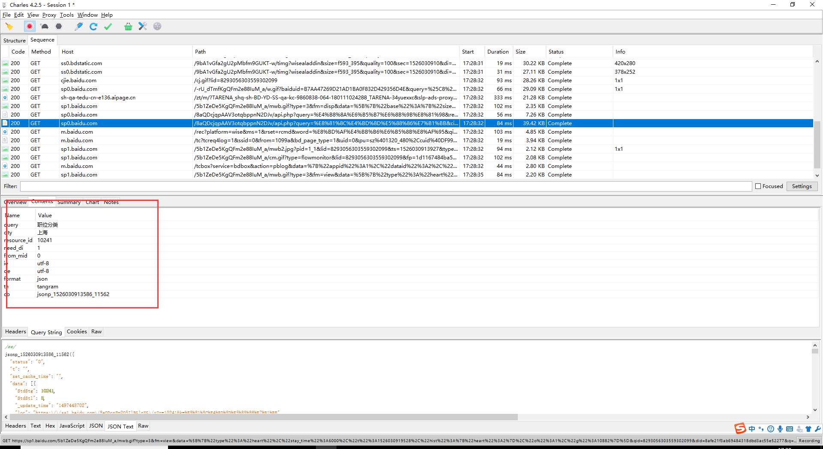Open the IME toolbox wrench icon

pyautogui.click(x=817, y=429)
